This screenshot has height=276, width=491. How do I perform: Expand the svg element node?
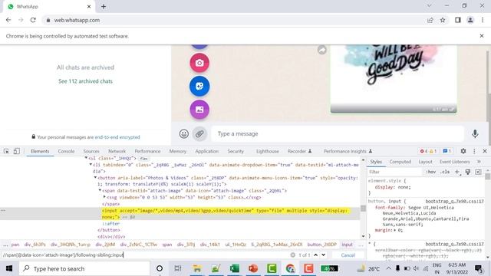tap(104, 197)
